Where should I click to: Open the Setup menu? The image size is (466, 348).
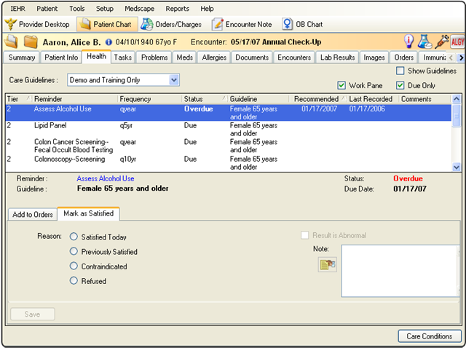[x=105, y=9]
